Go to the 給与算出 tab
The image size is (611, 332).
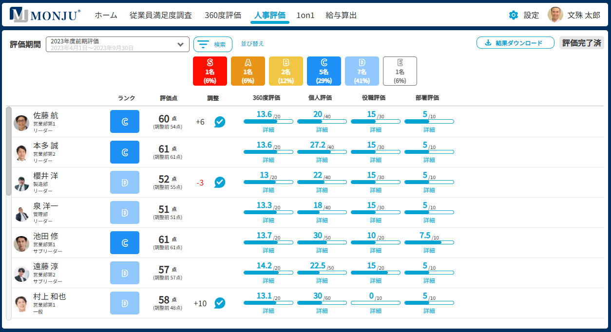(x=341, y=15)
